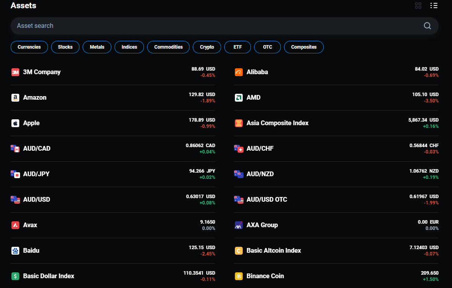
Task: Filter assets by Metals
Action: click(x=97, y=47)
